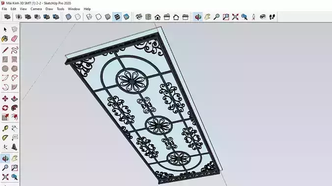Open the View menu
Screen dimensions: 332x186
pyautogui.click(x=23, y=9)
